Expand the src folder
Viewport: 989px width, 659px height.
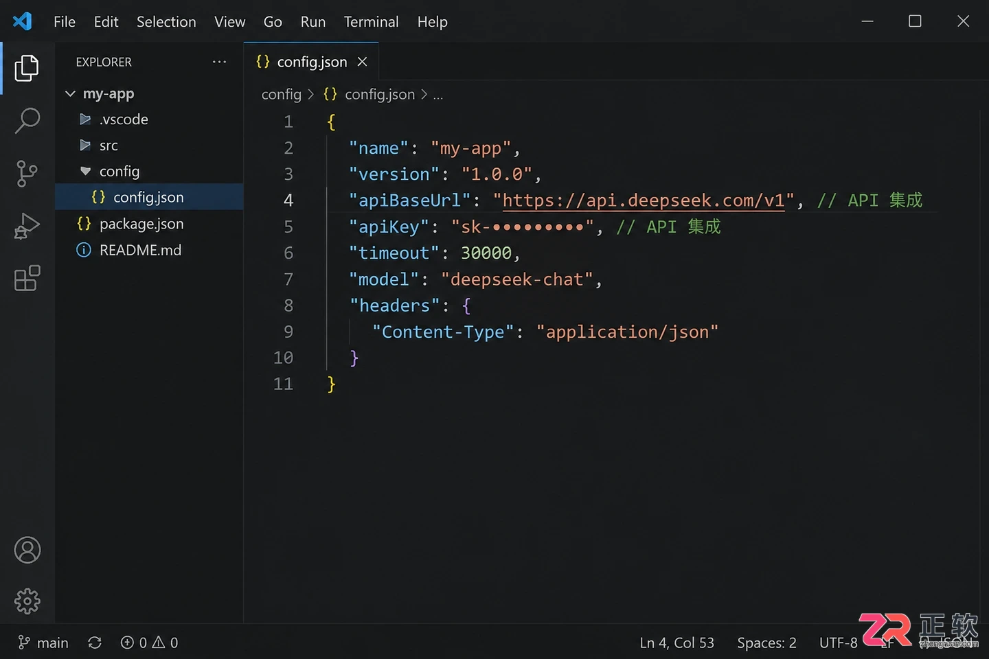click(85, 146)
